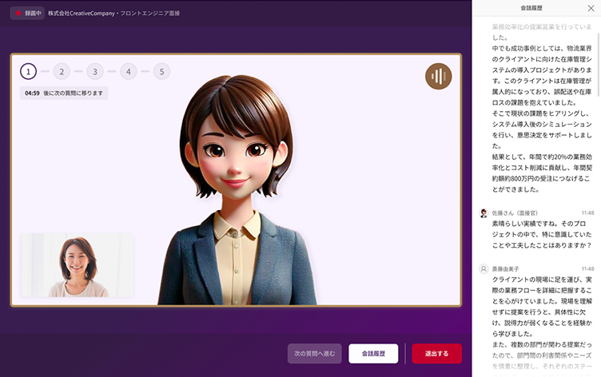Click the brown audio waveform icon
This screenshot has width=601, height=377.
pyautogui.click(x=439, y=76)
